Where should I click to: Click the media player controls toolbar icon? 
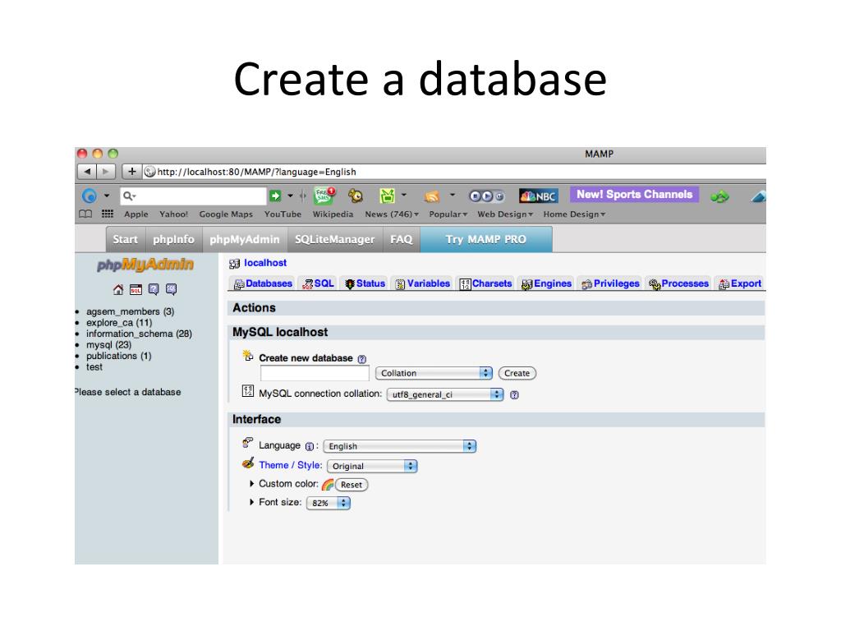[486, 196]
